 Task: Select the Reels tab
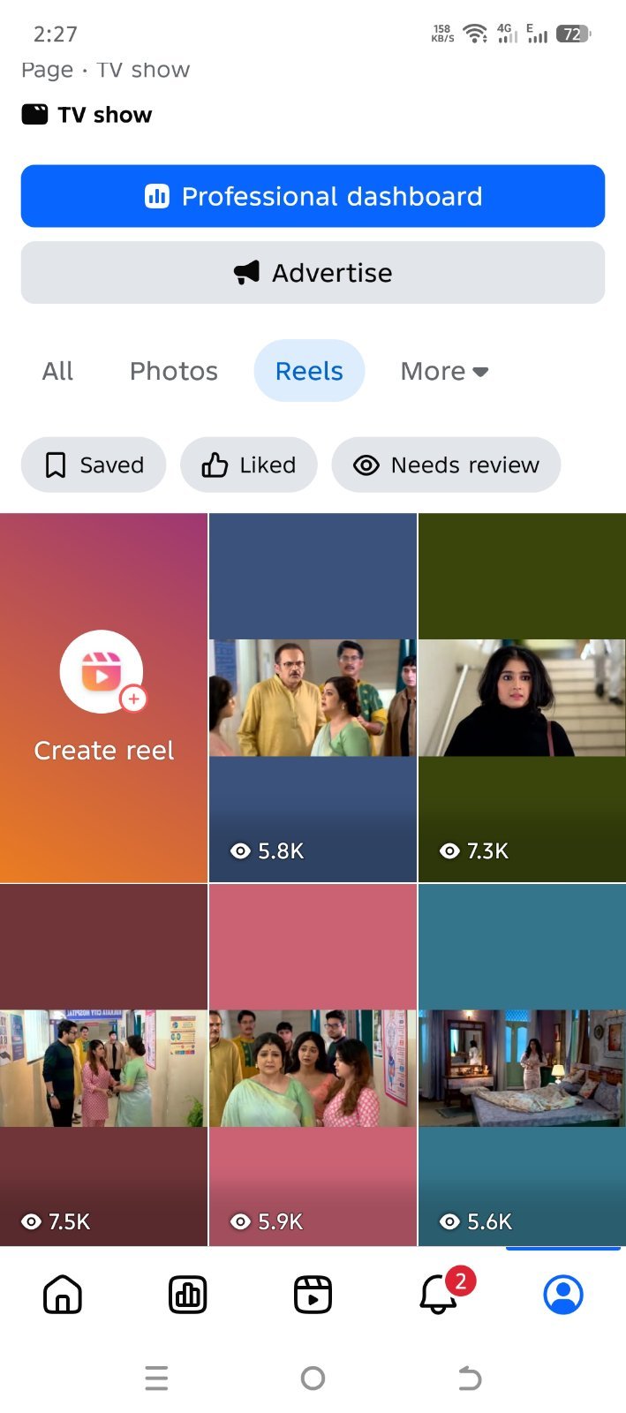(309, 371)
